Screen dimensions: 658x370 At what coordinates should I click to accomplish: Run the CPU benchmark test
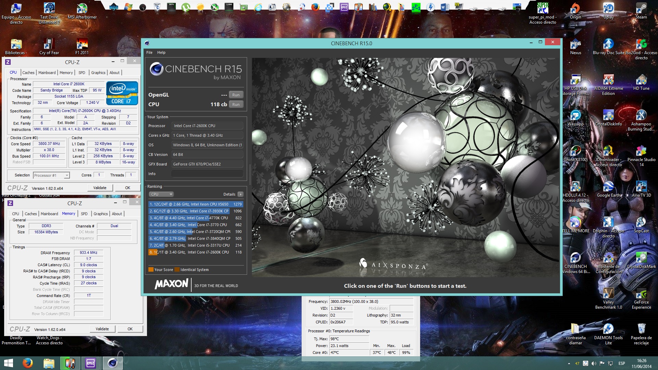(x=236, y=104)
